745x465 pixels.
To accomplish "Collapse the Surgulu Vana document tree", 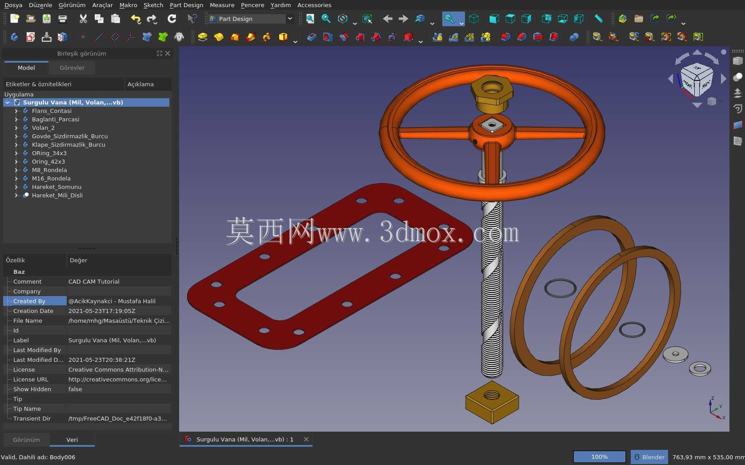I will [x=8, y=102].
